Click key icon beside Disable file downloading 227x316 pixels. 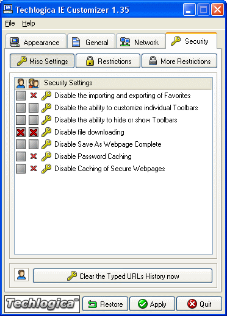(46, 132)
